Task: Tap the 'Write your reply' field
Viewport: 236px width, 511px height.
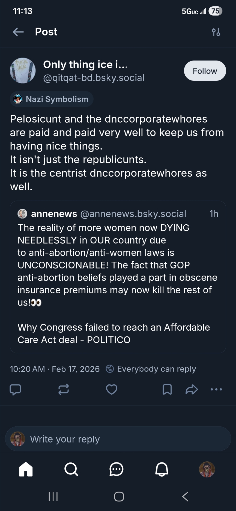Action: point(118,439)
